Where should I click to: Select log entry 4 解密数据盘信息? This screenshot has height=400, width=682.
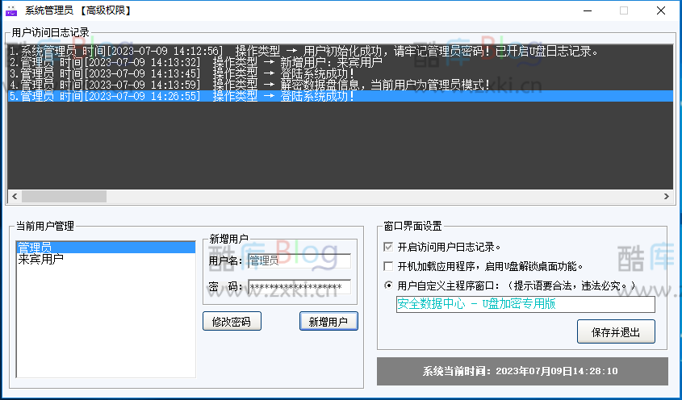point(340,85)
